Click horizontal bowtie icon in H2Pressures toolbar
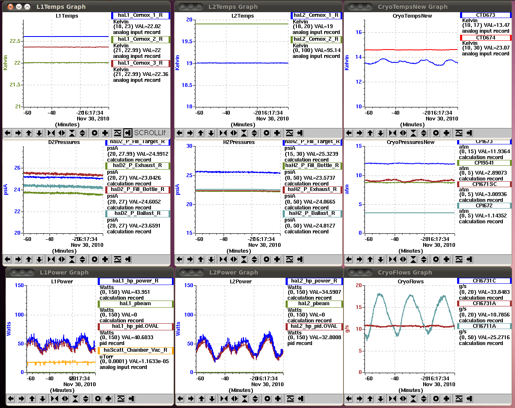 pos(223,259)
